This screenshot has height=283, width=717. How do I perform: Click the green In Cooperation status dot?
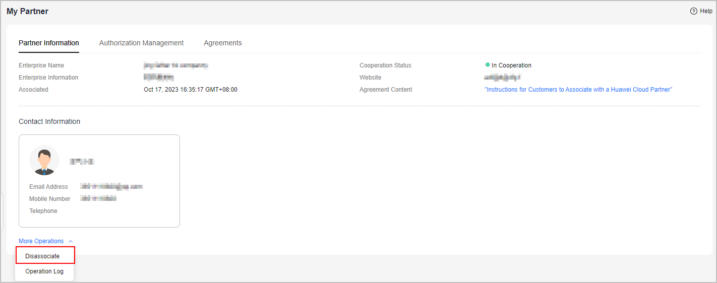(x=488, y=65)
